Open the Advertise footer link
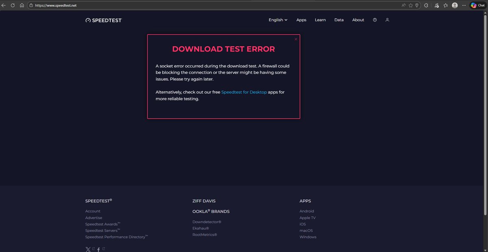The image size is (488, 252). tap(94, 218)
